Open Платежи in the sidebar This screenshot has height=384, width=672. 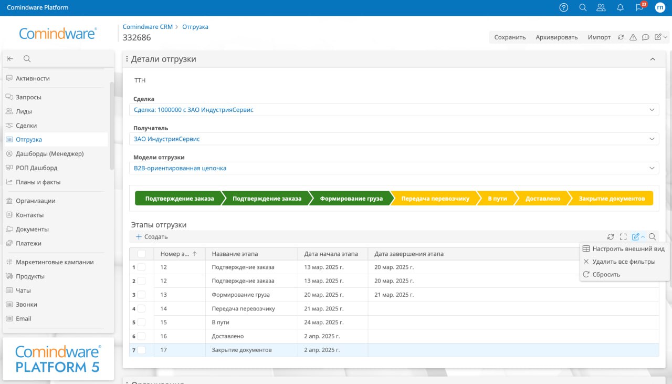tap(28, 243)
